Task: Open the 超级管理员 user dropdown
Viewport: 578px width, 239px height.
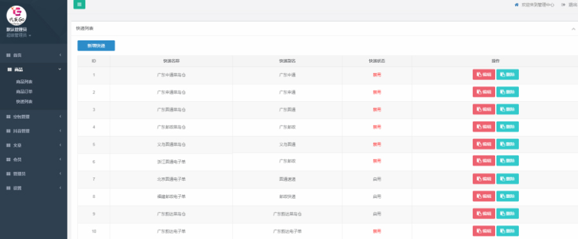Action: pos(19,35)
